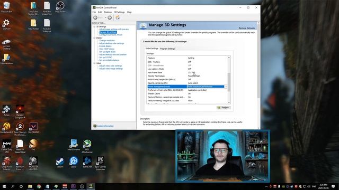
Task: Click Uplay desktop icon
Action: click(x=74, y=162)
